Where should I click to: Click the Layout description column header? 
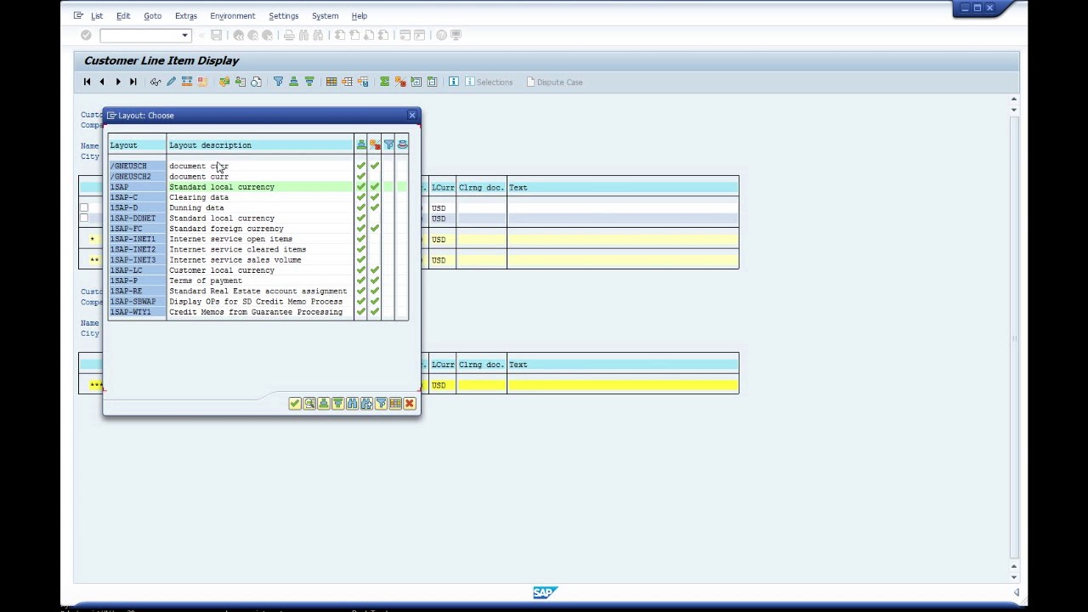point(260,145)
